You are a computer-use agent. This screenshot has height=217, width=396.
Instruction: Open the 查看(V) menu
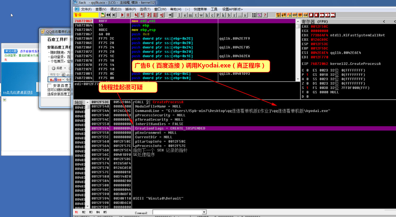pos(101,9)
